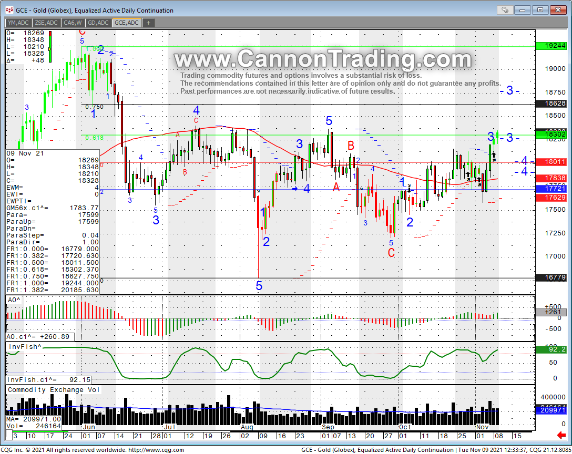Click the red C wave label near 17000

click(392, 253)
